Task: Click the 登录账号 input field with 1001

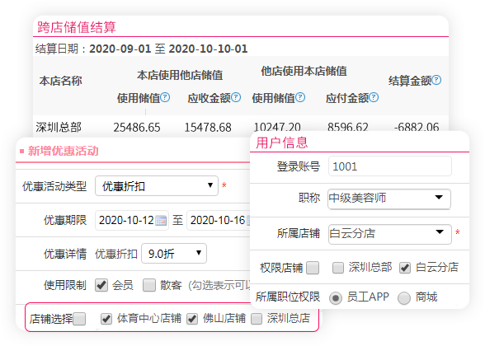Action: click(389, 166)
